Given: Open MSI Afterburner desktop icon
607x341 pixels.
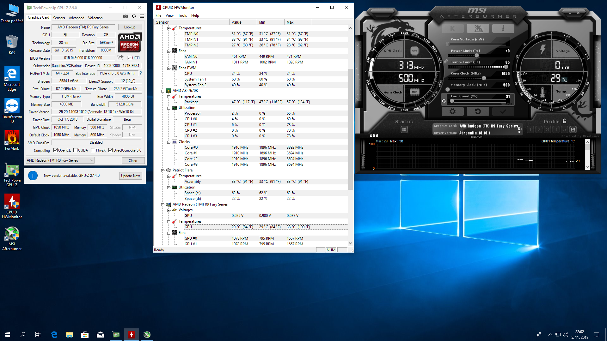Looking at the screenshot, I should (x=12, y=239).
